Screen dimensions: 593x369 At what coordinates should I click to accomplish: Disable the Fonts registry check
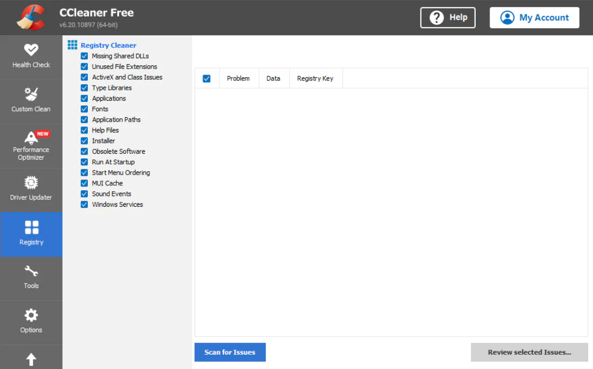(84, 109)
